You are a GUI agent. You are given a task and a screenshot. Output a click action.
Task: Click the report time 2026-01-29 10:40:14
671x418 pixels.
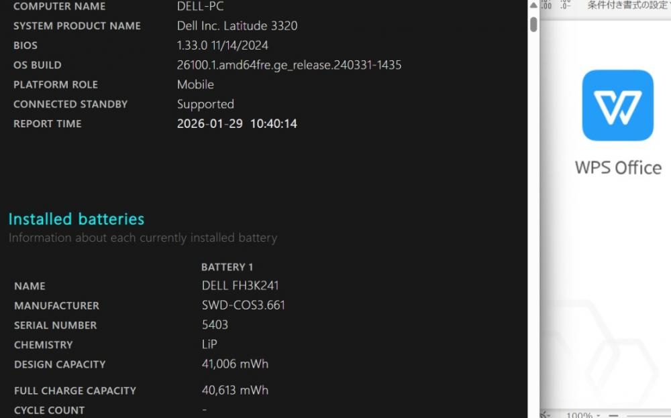237,123
